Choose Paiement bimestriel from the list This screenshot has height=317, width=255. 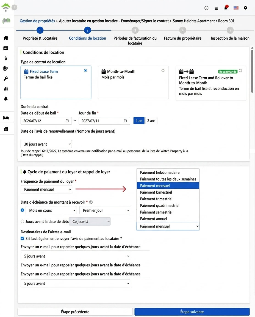point(168,192)
